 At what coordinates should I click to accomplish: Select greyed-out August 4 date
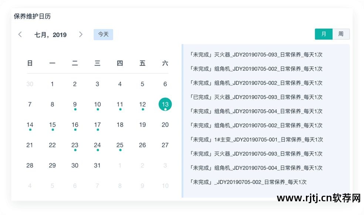coord(30,186)
